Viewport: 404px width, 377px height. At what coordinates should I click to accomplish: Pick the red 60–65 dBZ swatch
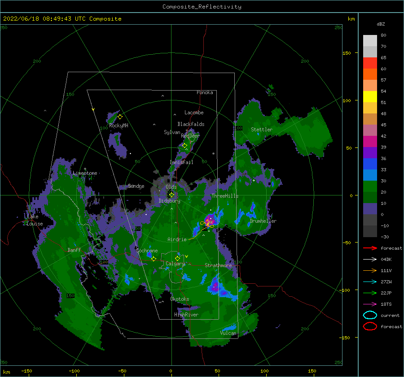(x=370, y=63)
